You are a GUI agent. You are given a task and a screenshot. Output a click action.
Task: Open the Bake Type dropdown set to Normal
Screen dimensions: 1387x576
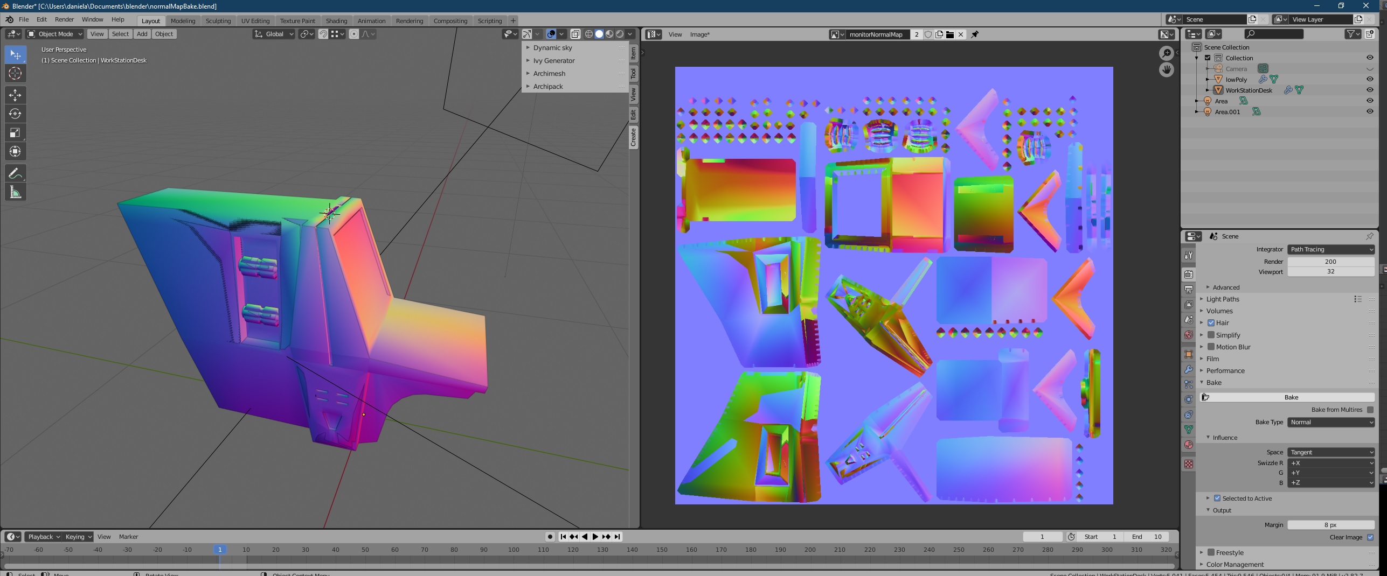click(1331, 422)
